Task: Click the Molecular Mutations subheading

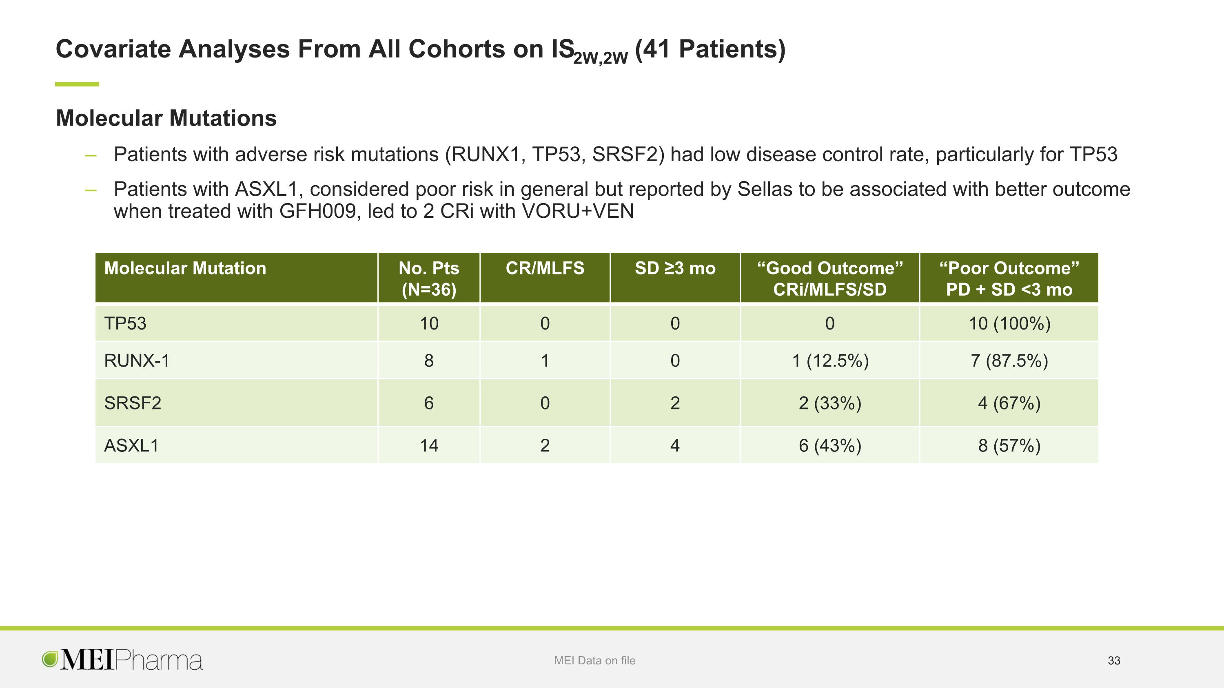Action: coord(166,118)
